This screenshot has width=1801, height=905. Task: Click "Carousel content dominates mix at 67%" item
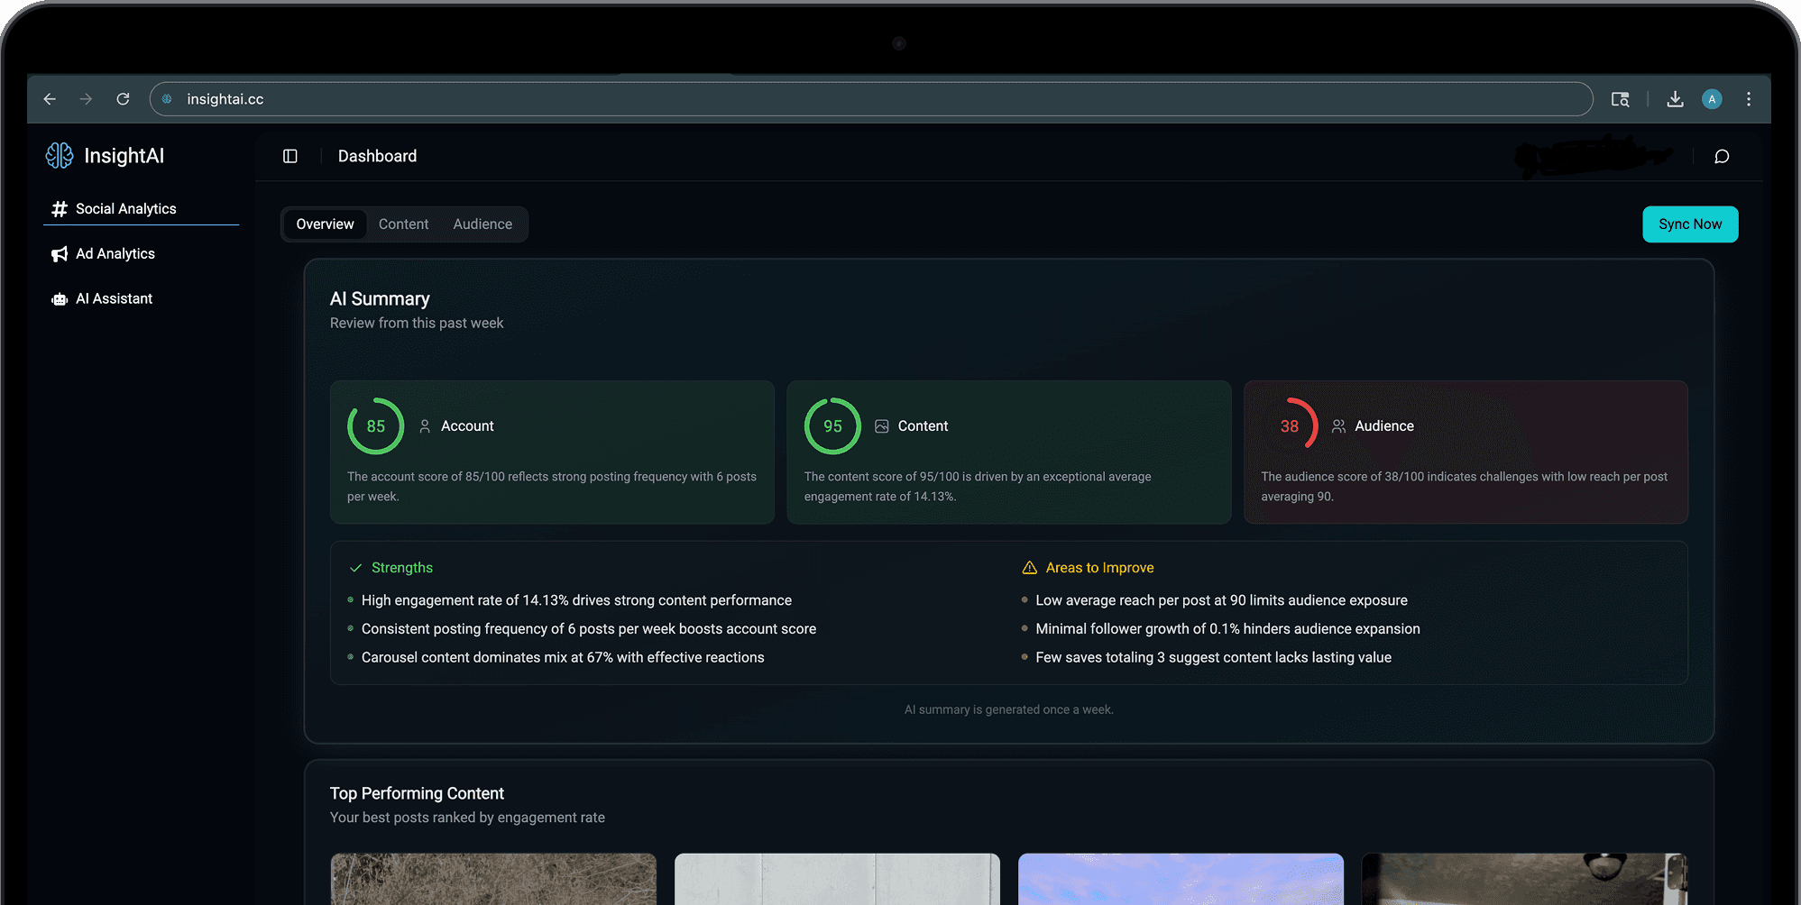click(x=563, y=658)
